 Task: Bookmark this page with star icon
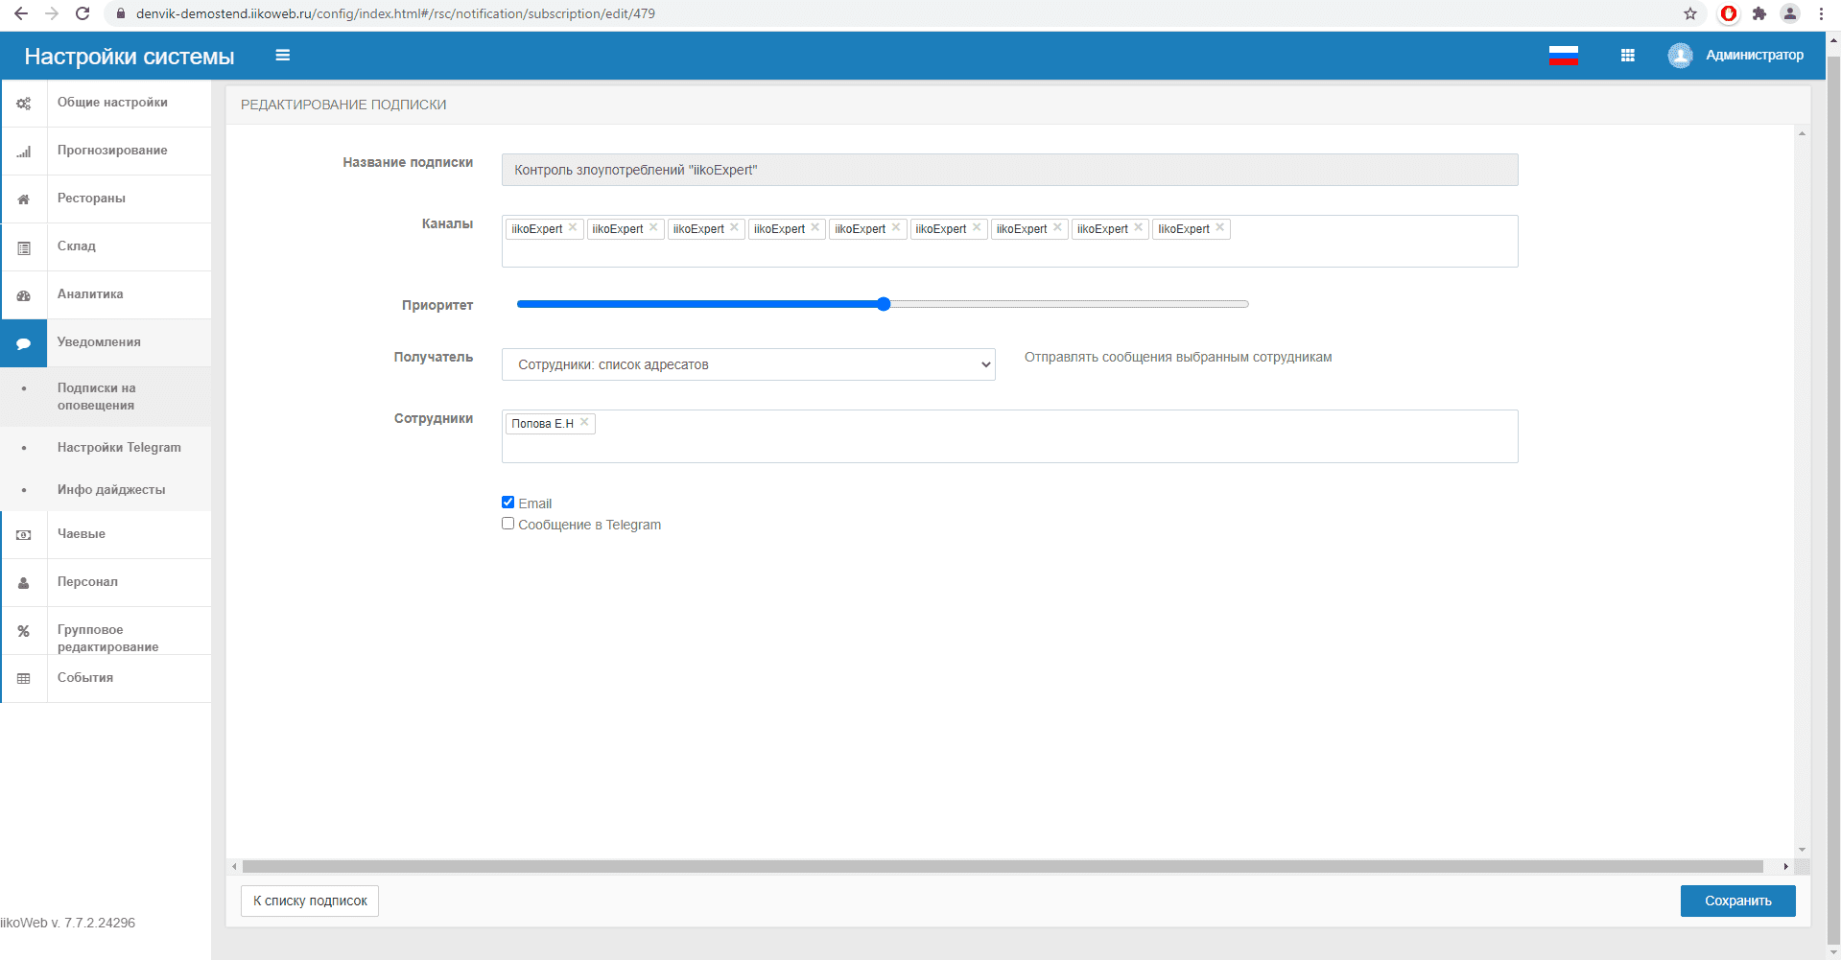1690,13
